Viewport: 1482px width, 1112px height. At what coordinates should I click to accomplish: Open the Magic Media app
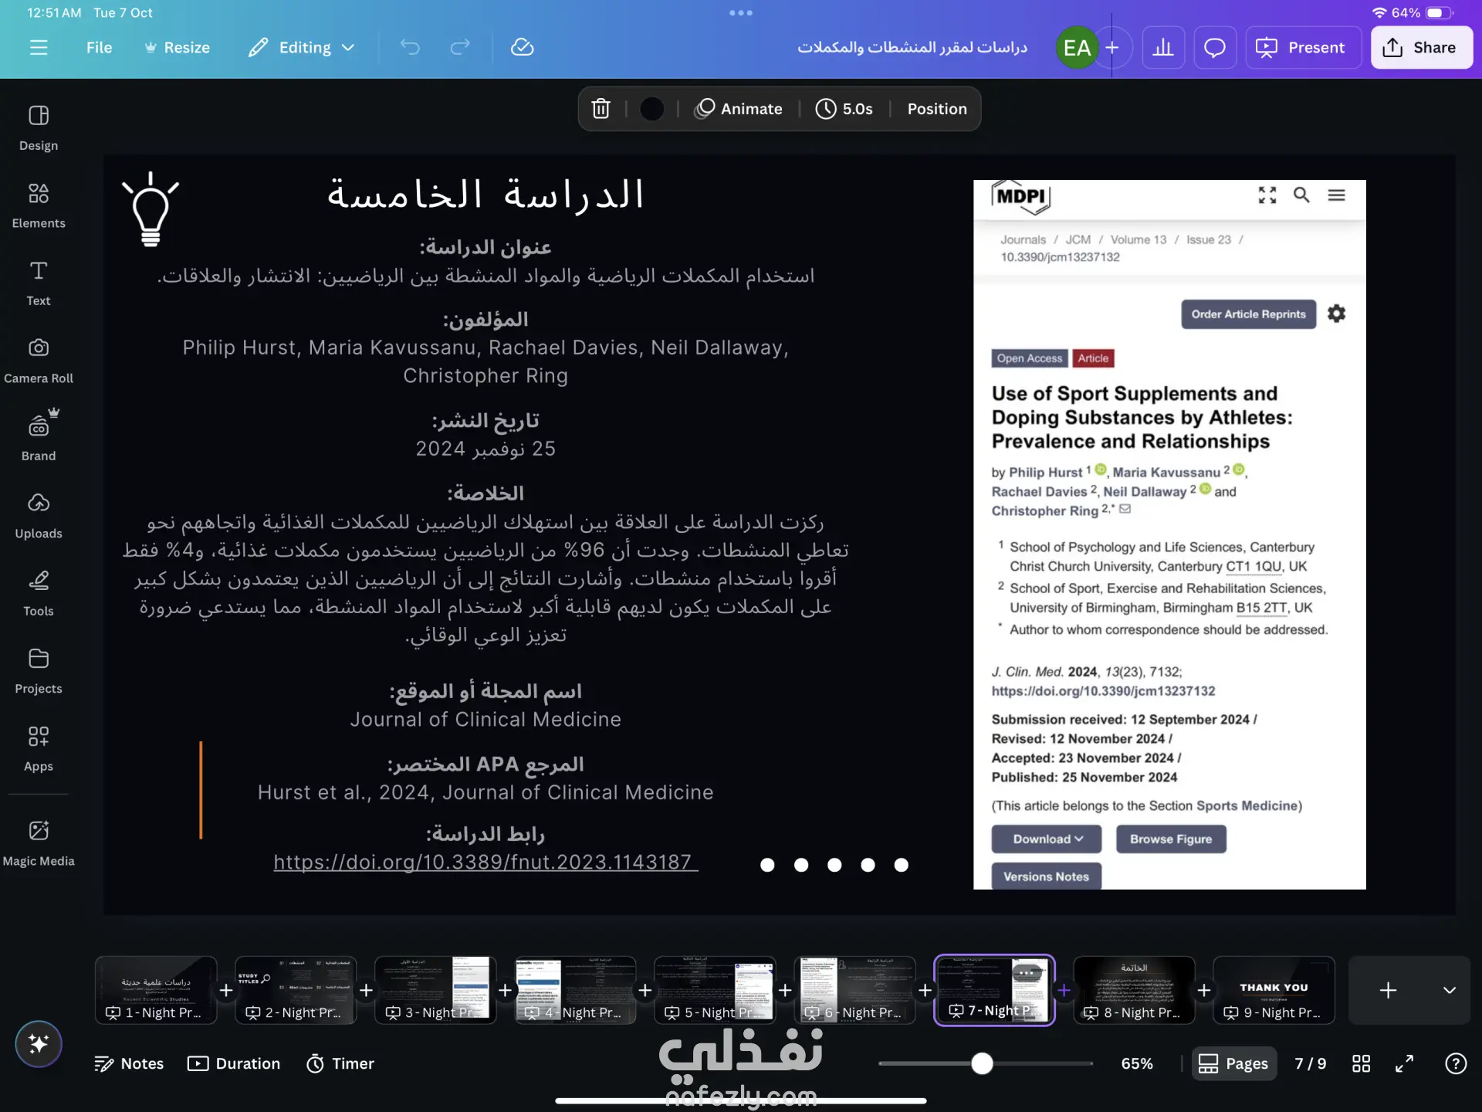point(38,842)
